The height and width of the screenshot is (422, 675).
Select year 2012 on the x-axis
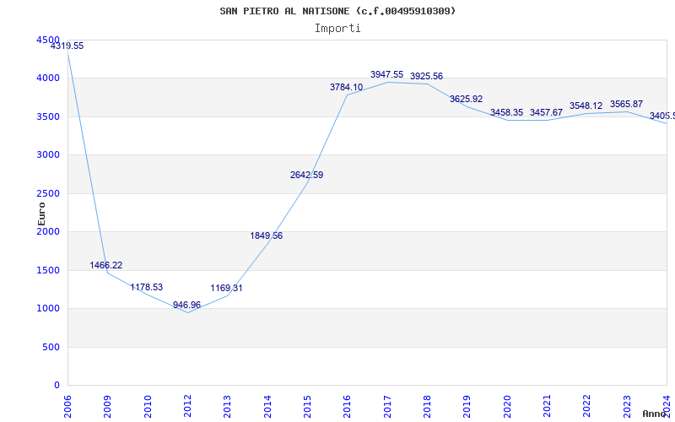pyautogui.click(x=187, y=407)
